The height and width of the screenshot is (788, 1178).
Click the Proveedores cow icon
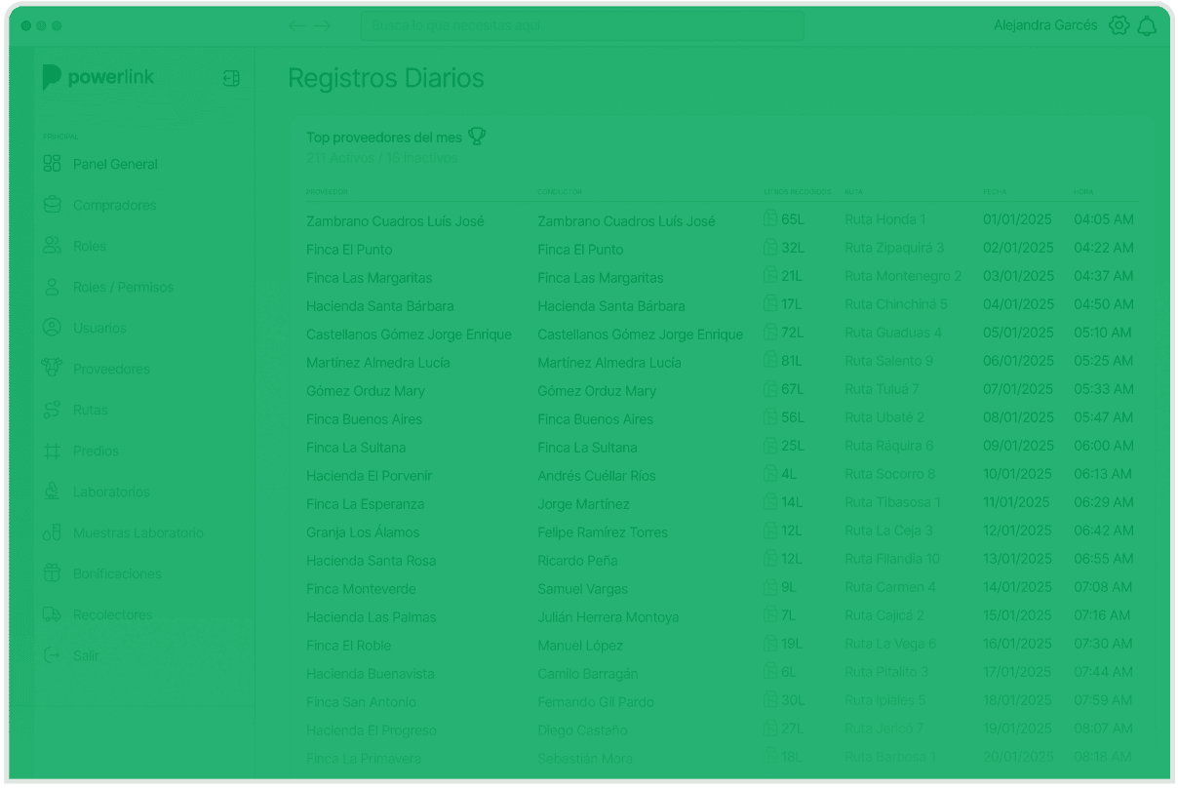point(53,369)
